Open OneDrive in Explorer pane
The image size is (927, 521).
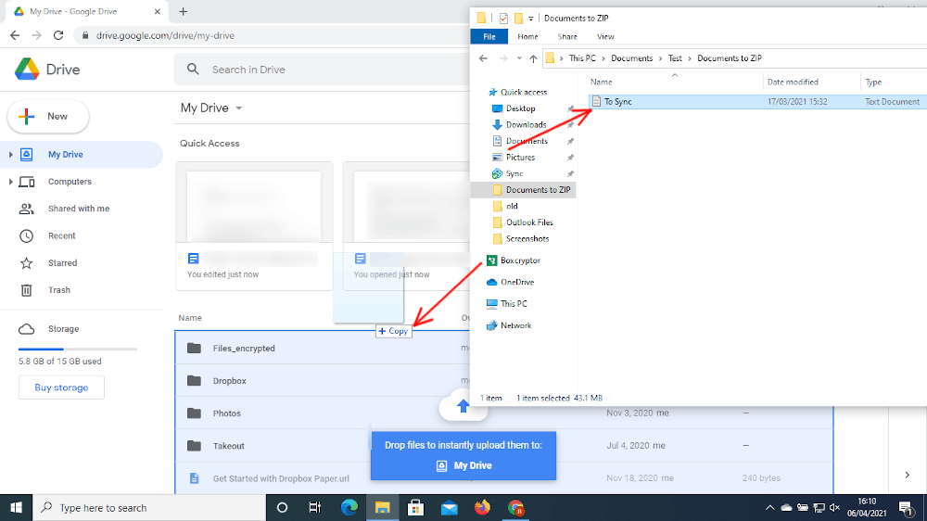coord(516,282)
